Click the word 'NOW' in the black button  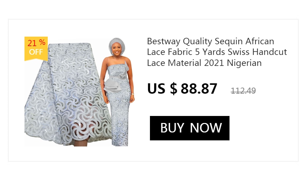tap(206, 128)
